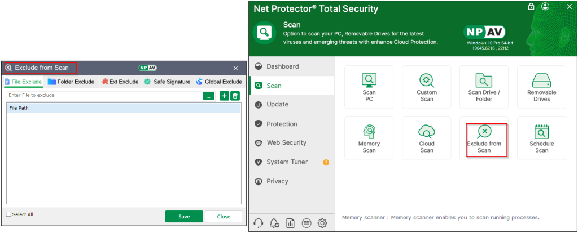Switch to the Safe Signature tab
Image resolution: width=578 pixels, height=233 pixels.
click(x=167, y=82)
